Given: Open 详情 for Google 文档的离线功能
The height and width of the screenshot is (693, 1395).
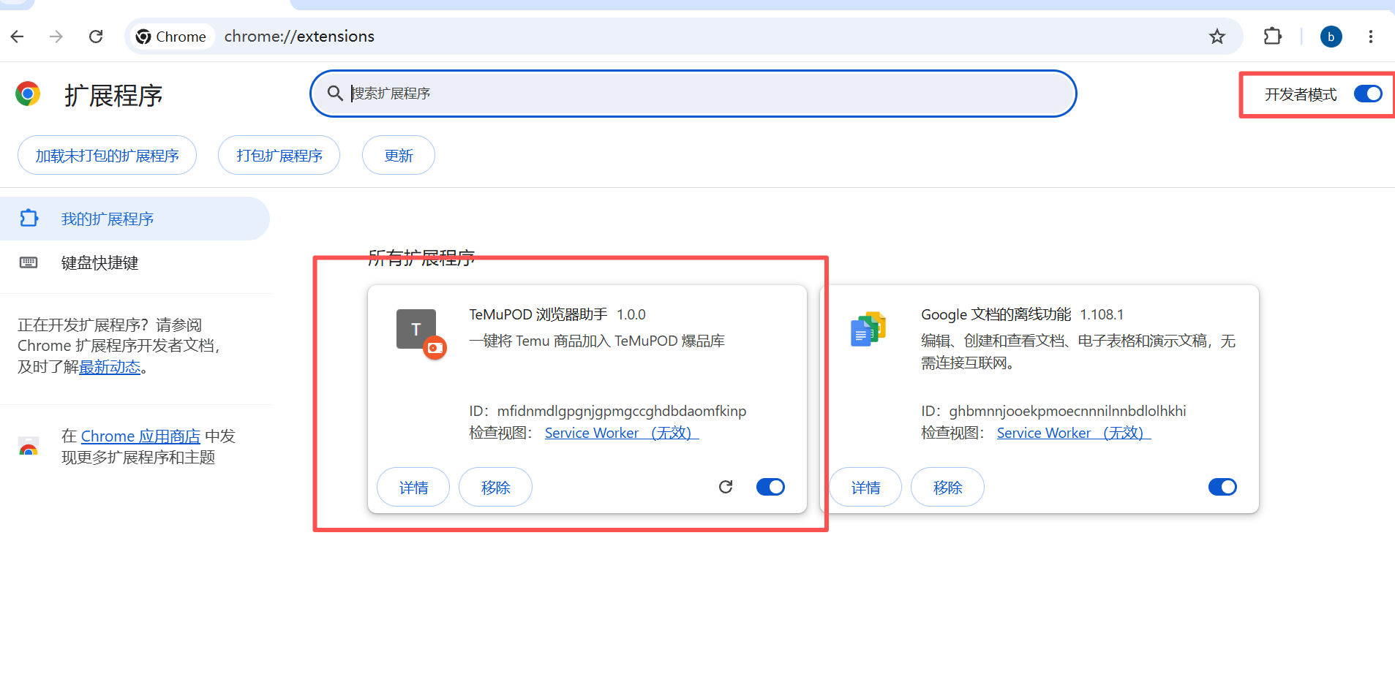Looking at the screenshot, I should (865, 487).
